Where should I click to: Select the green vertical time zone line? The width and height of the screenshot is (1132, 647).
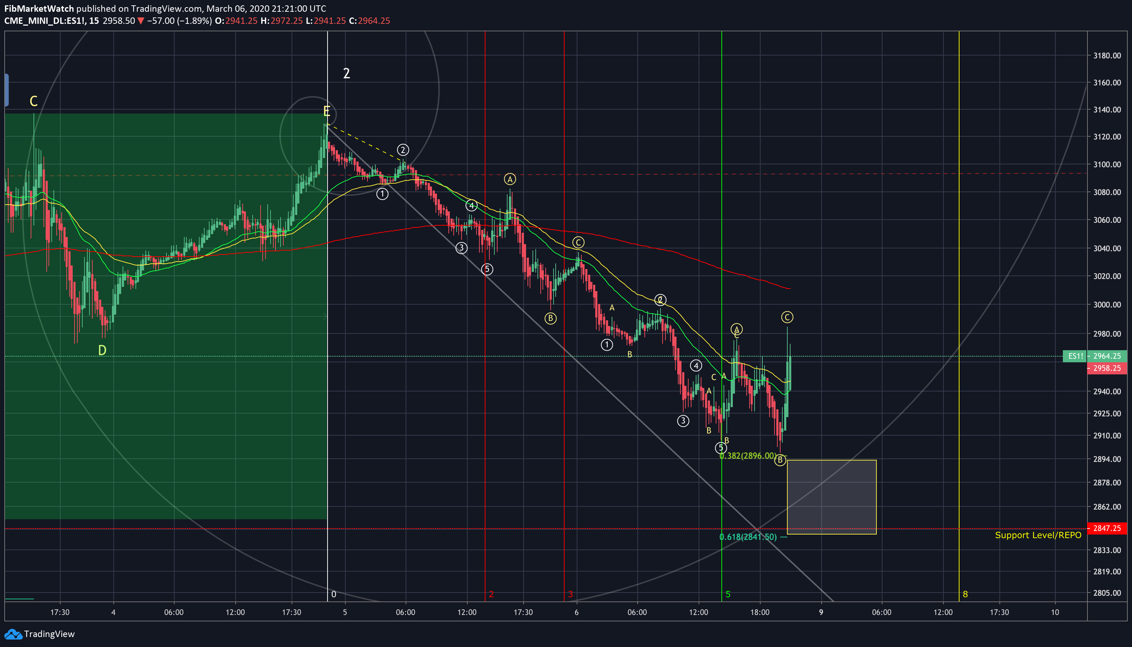tap(722, 316)
